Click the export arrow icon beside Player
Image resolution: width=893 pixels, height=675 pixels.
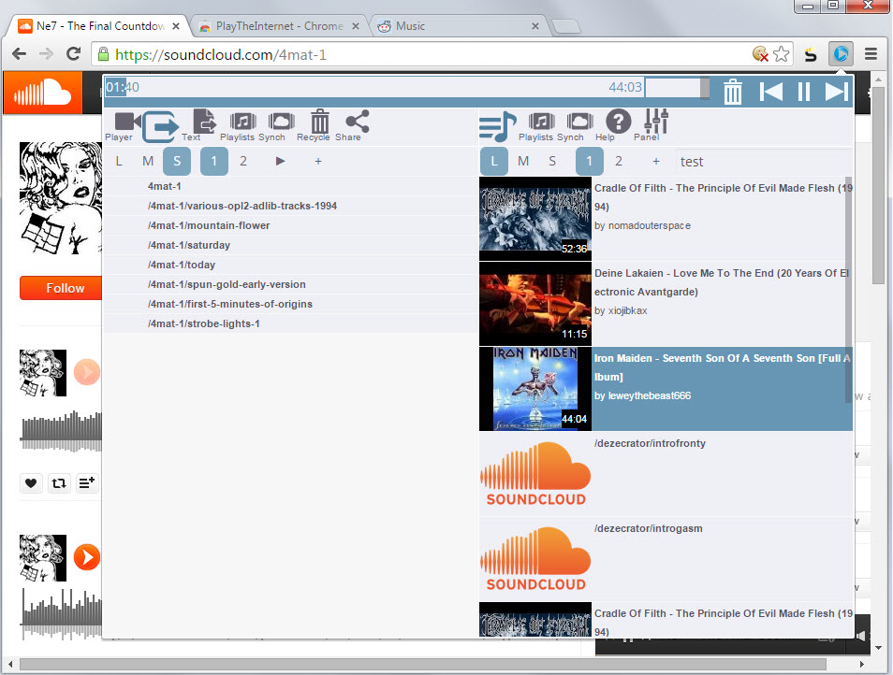[x=161, y=126]
